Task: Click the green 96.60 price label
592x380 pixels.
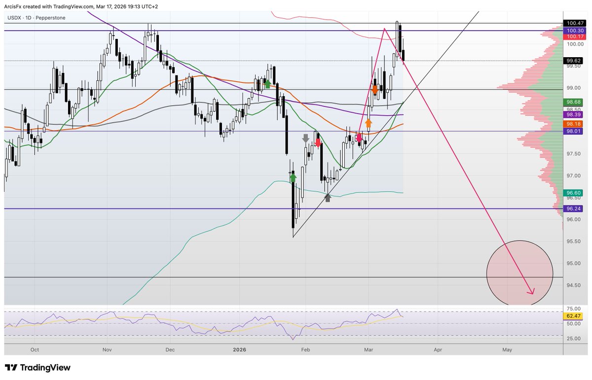Action: point(573,193)
